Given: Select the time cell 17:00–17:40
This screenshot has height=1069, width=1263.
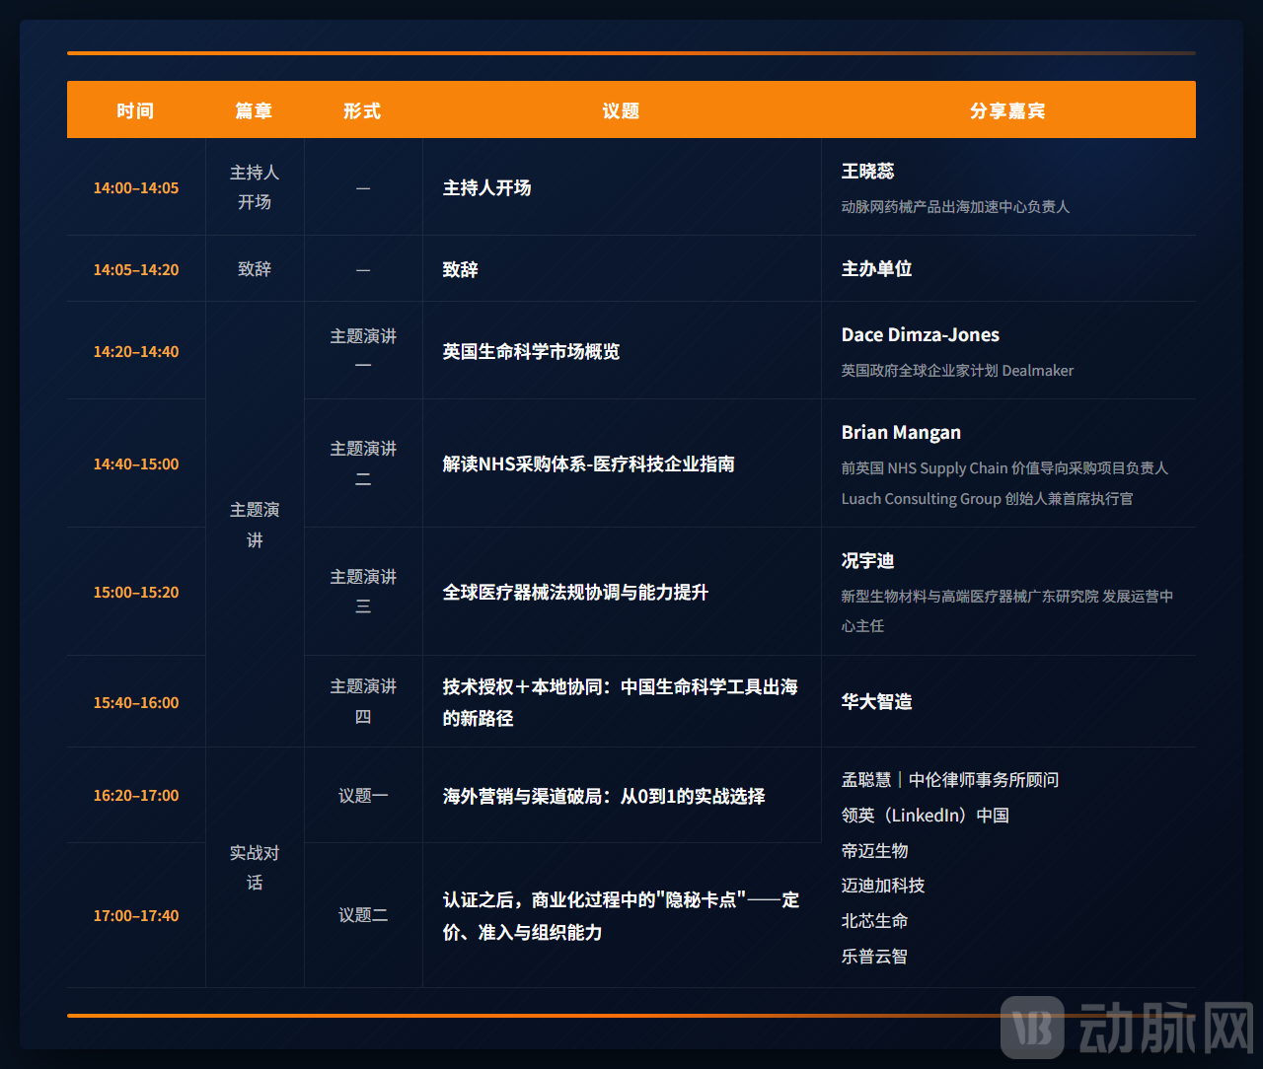Looking at the screenshot, I should pos(136,915).
